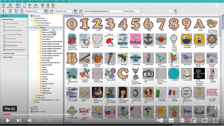224x126 pixels.
Task: Click the Home toolbar icon
Action: [x=4, y=5]
